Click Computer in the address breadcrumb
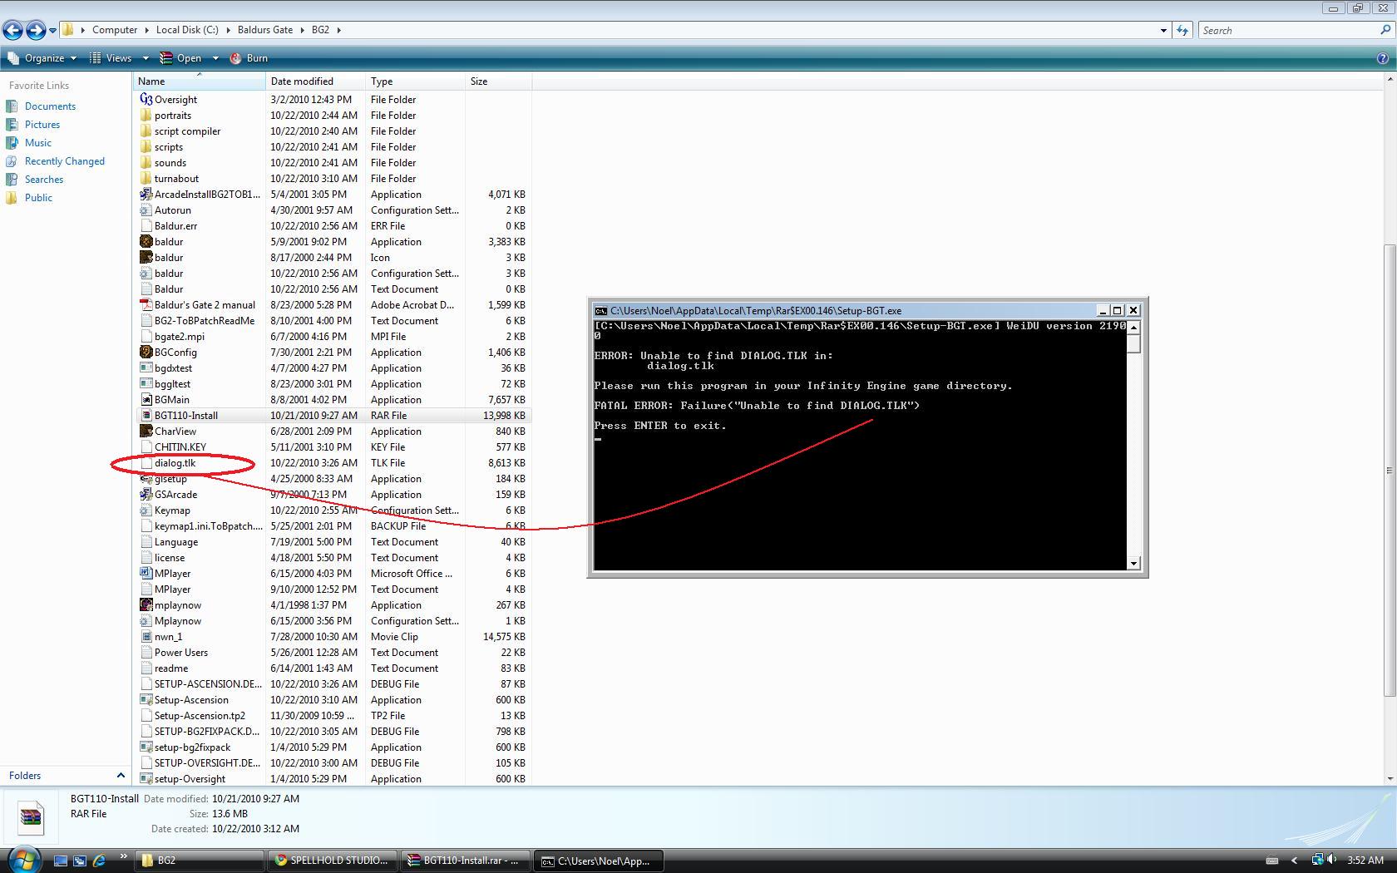Image resolution: width=1397 pixels, height=873 pixels. [x=115, y=30]
